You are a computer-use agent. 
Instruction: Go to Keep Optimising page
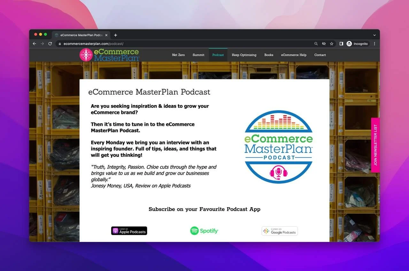point(244,55)
